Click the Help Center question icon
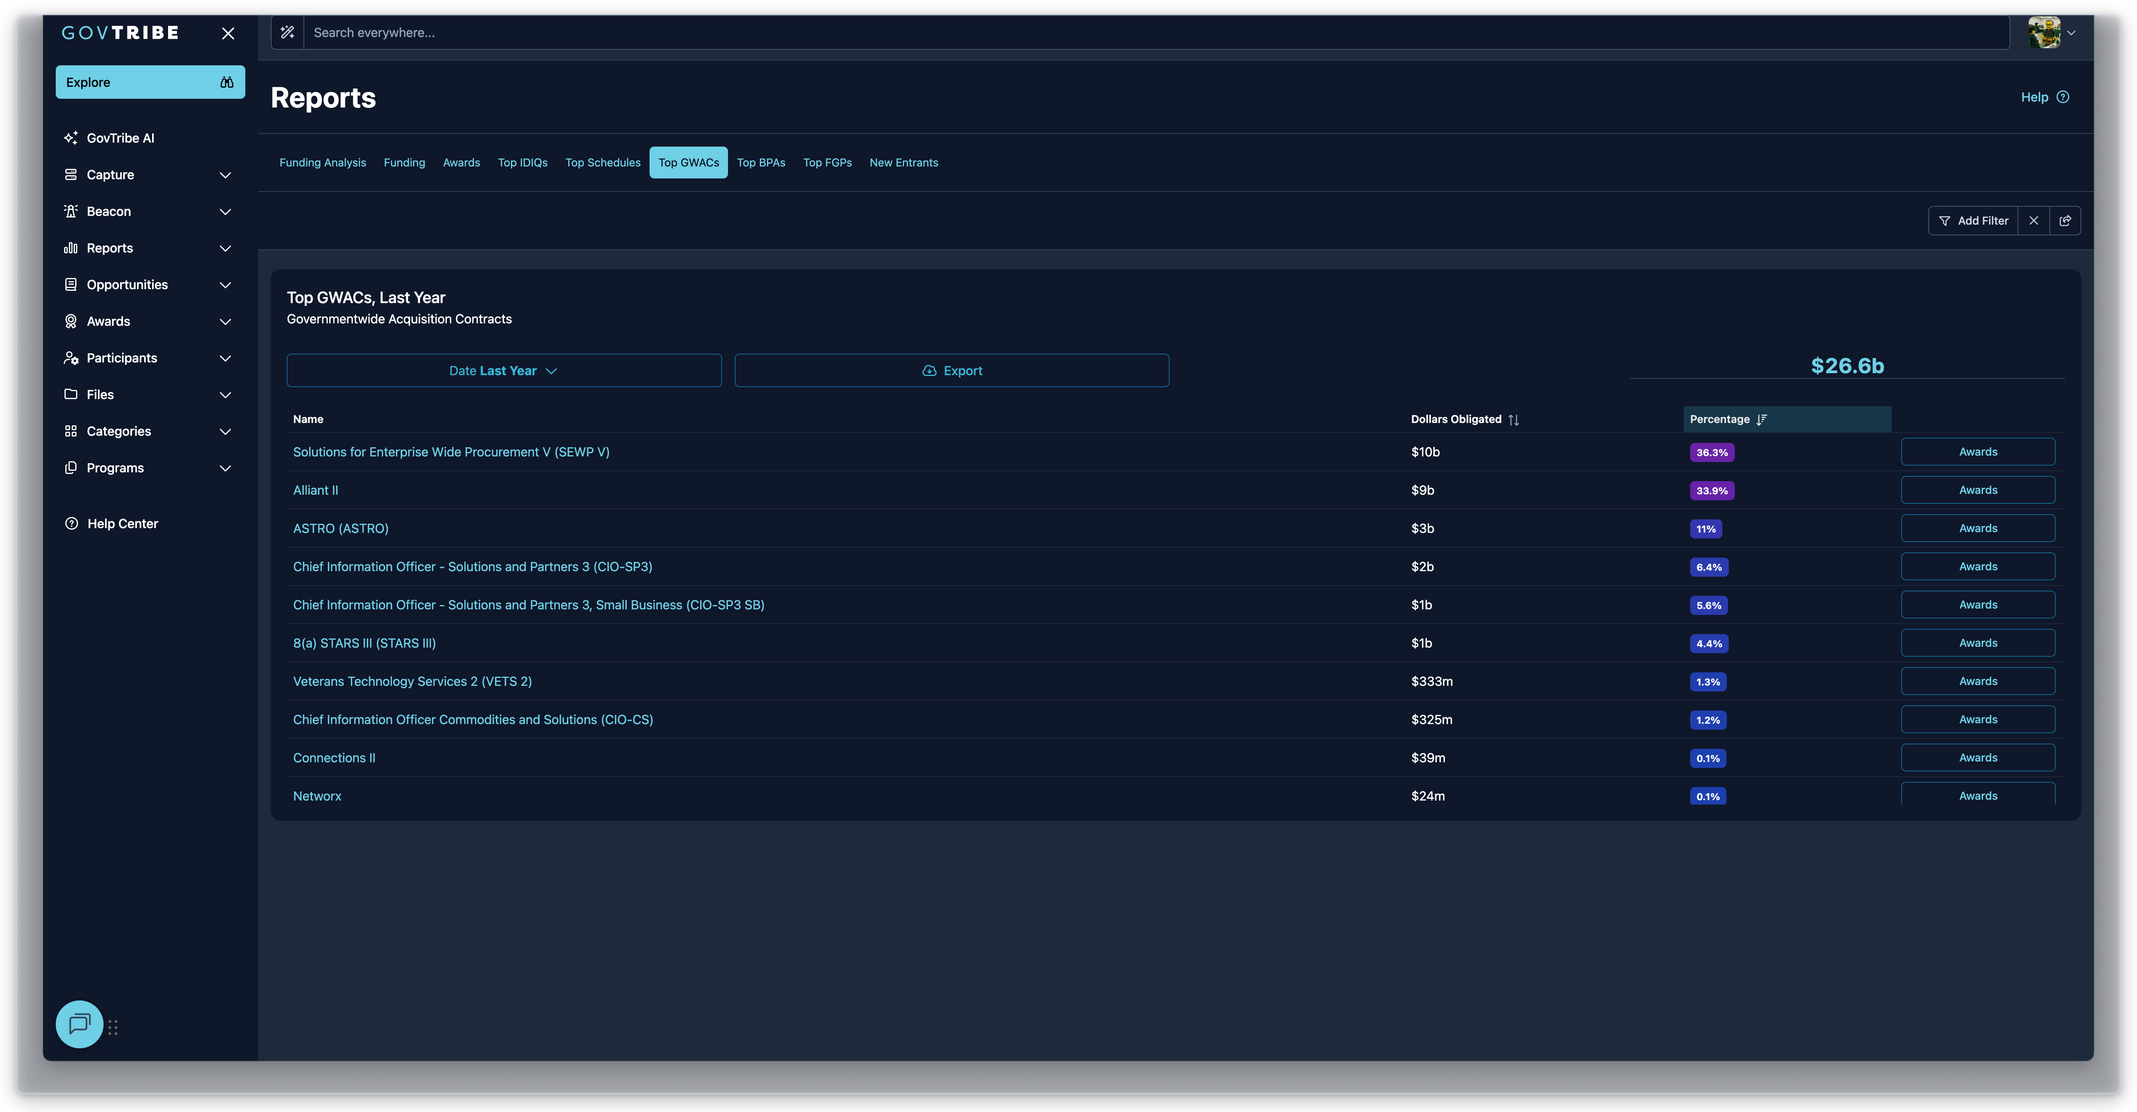 pyautogui.click(x=71, y=524)
